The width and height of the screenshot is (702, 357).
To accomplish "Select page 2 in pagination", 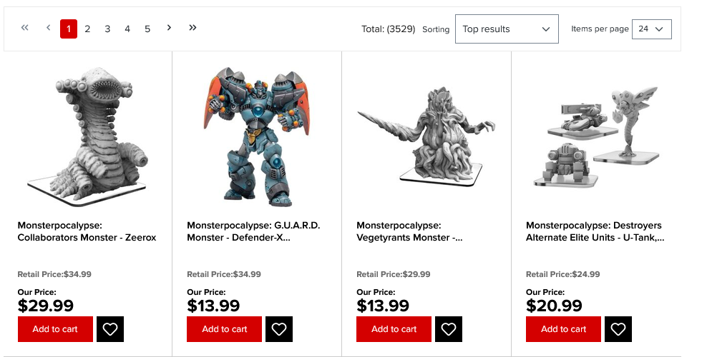I will point(87,29).
